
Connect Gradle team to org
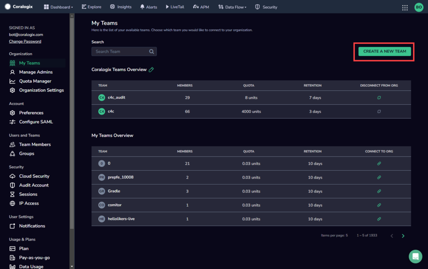click(x=379, y=191)
